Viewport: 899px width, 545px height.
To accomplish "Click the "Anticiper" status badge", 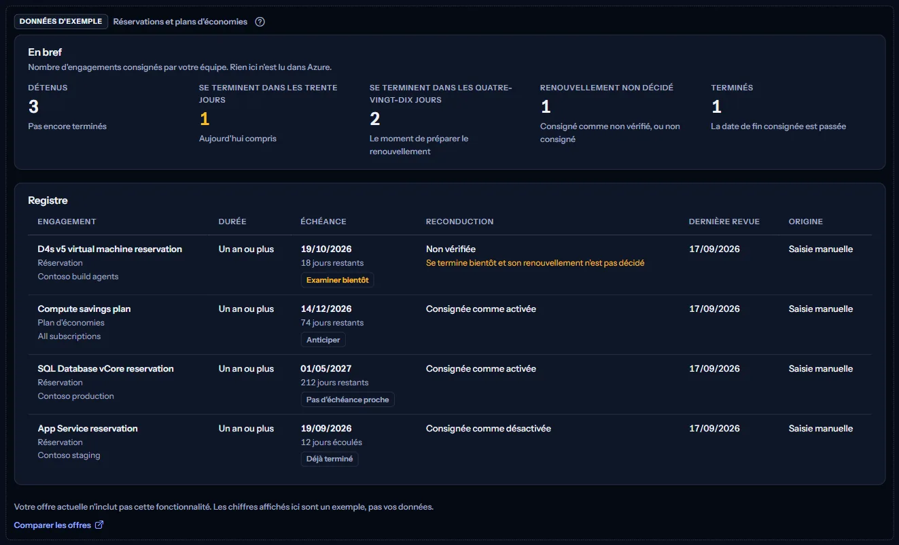I will point(323,340).
